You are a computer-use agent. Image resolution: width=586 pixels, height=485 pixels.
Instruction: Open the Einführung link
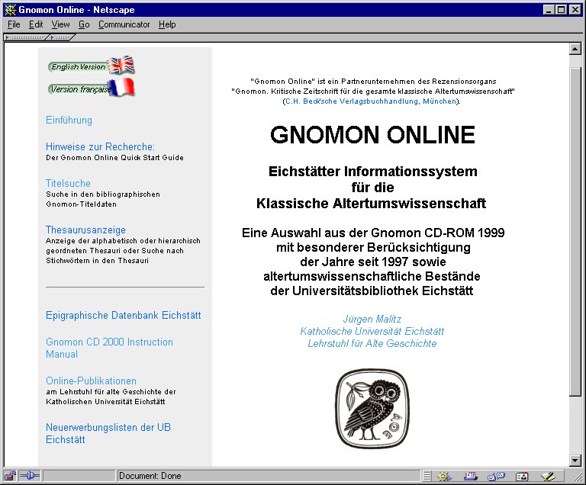click(x=69, y=120)
